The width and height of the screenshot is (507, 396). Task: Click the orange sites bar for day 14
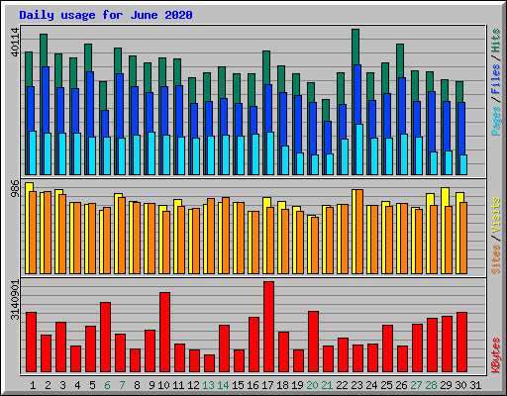[x=226, y=236]
